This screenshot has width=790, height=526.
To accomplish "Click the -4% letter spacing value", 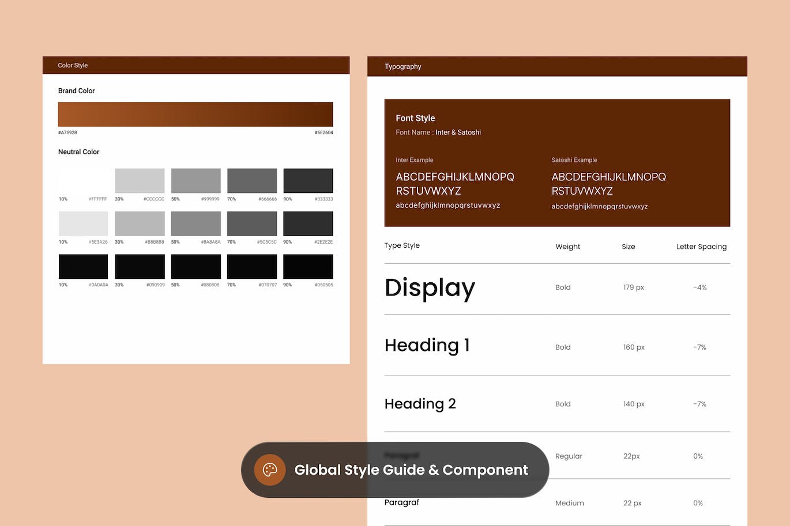I will (700, 287).
